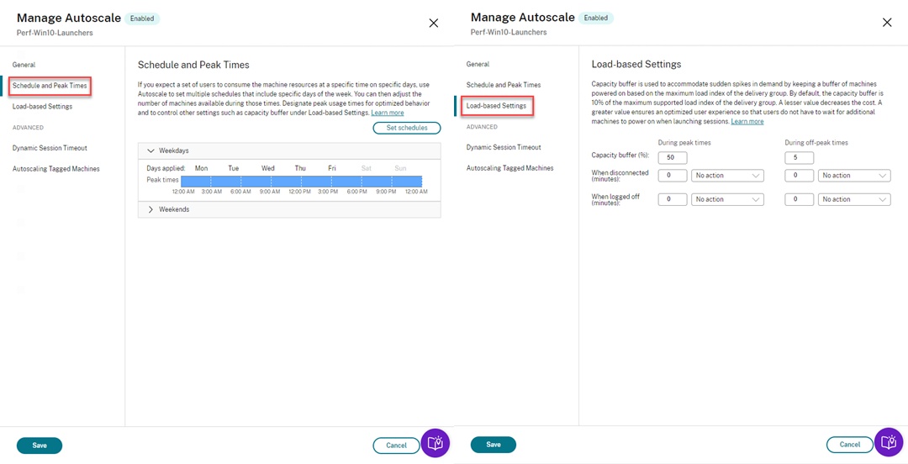Viewport: 908px width, 464px height.
Task: Click Save in the left dialog
Action: click(40, 446)
